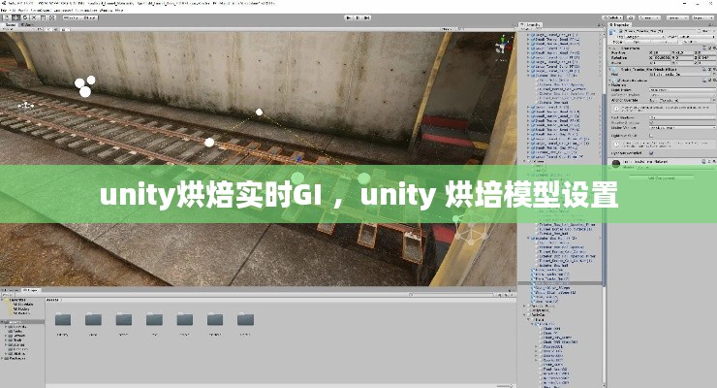The width and height of the screenshot is (717, 388).
Task: Open the Layer dropdown in Inspector
Action: pos(697,37)
